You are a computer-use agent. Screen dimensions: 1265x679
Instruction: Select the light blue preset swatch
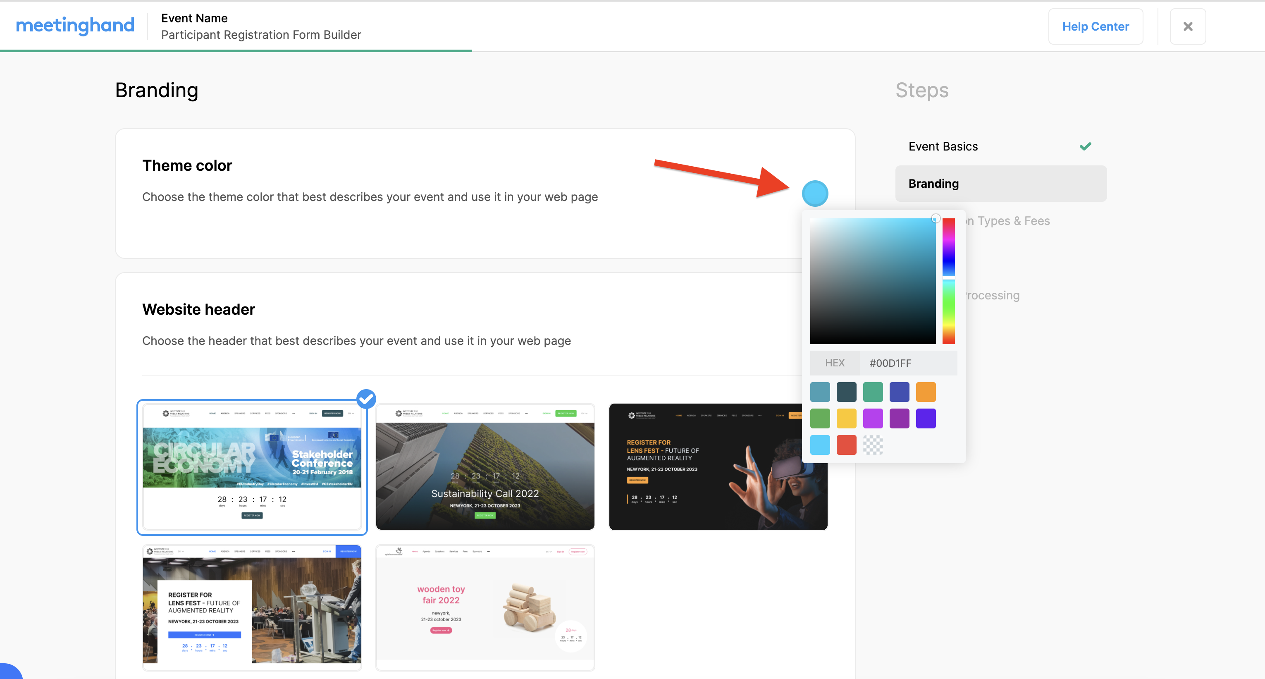pyautogui.click(x=820, y=445)
